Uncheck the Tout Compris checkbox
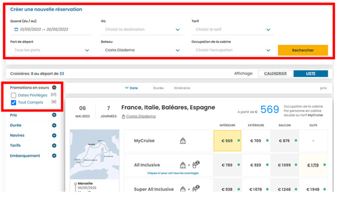The width and height of the screenshot is (338, 197). point(14,103)
